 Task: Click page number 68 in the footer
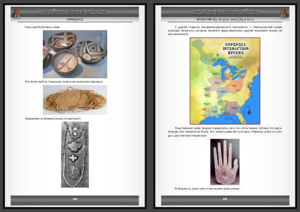(x=74, y=199)
